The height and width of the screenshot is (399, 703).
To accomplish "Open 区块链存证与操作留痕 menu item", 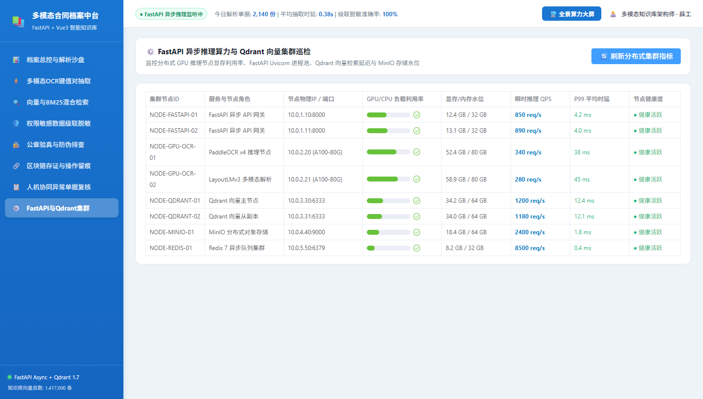I will click(62, 166).
